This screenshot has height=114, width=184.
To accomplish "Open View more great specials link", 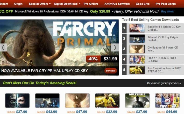I will (x=164, y=83).
